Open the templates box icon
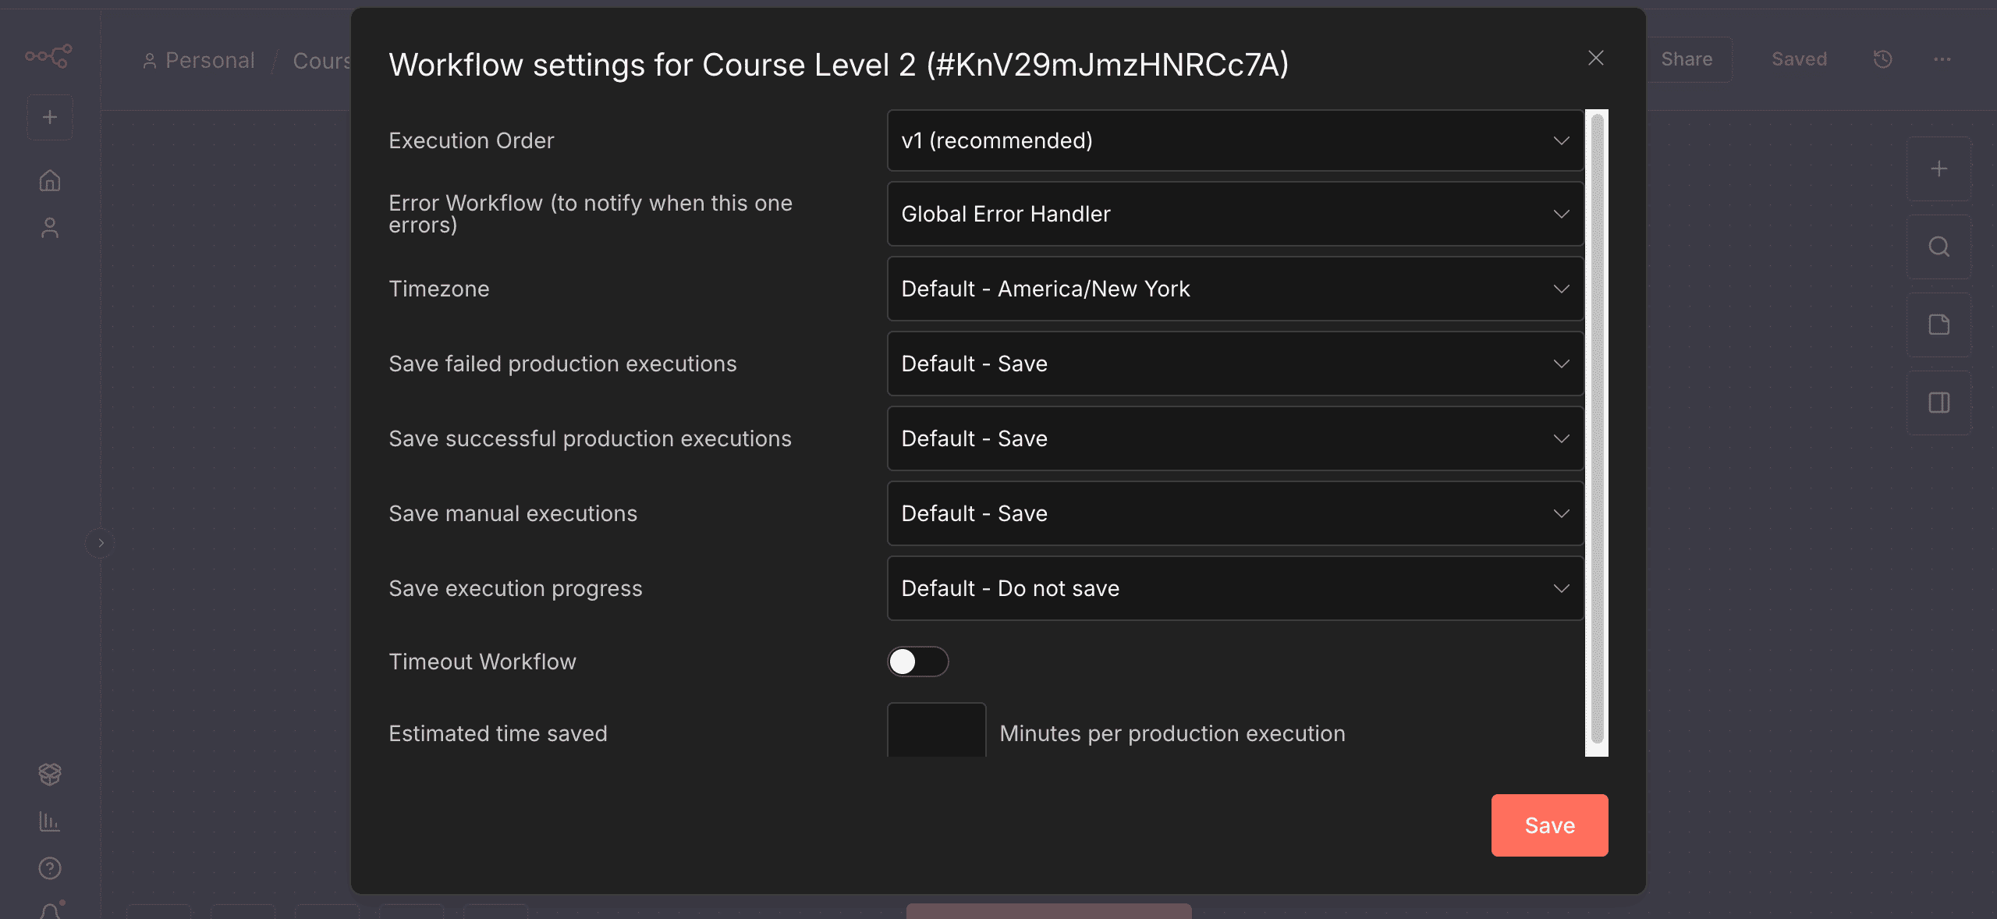The width and height of the screenshot is (1997, 919). pyautogui.click(x=50, y=774)
